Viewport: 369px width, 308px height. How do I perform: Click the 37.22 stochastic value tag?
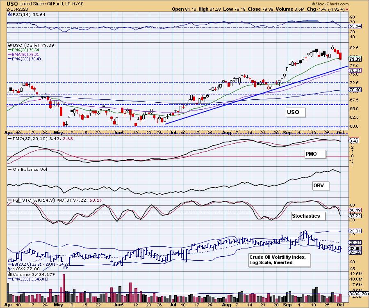click(355, 216)
